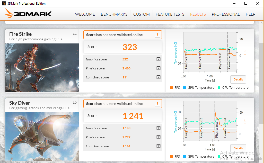
Task: Click the 3DMark title bar app icon
Action: click(x=4, y=3)
